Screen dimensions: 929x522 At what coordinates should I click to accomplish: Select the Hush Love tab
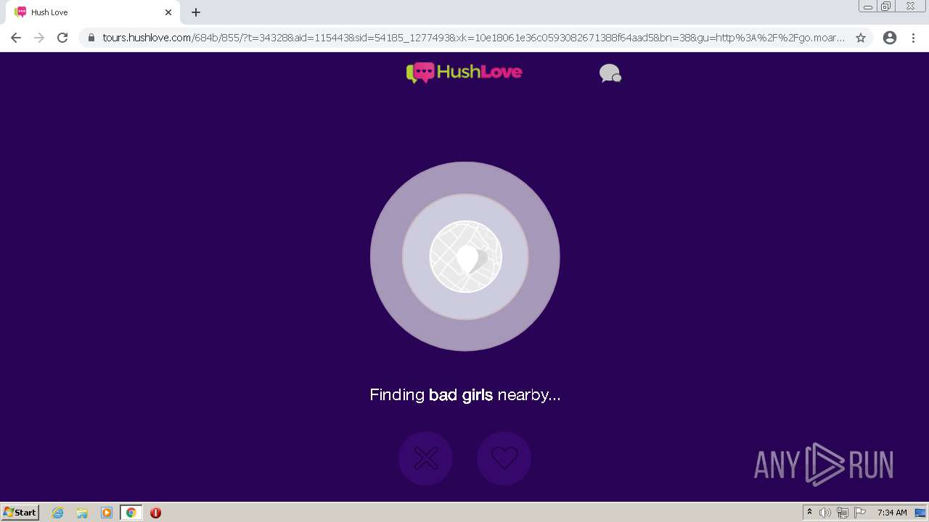(x=92, y=12)
